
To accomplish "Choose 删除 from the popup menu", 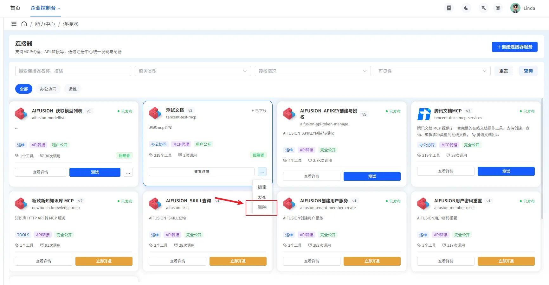I will pos(262,207).
